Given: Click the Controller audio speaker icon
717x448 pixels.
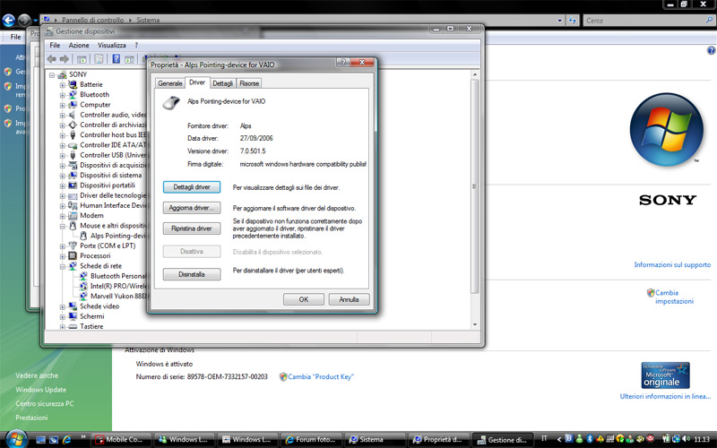Looking at the screenshot, I should [x=73, y=115].
